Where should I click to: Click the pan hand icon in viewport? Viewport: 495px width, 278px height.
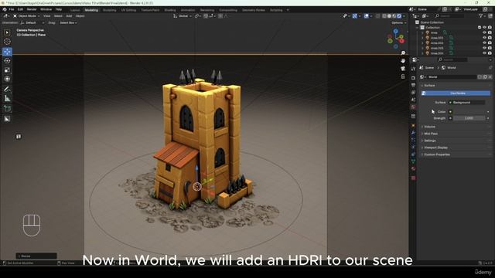point(403,60)
